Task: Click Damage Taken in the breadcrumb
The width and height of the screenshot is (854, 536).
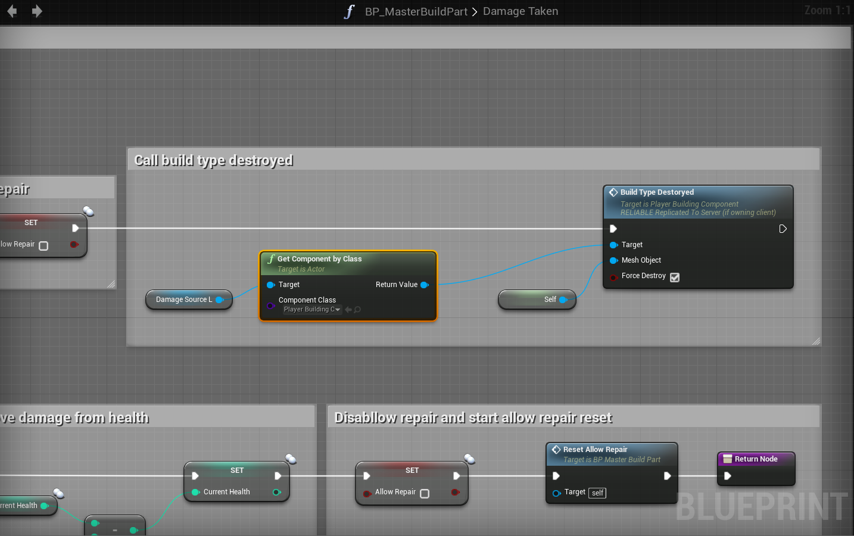Action: coord(520,11)
